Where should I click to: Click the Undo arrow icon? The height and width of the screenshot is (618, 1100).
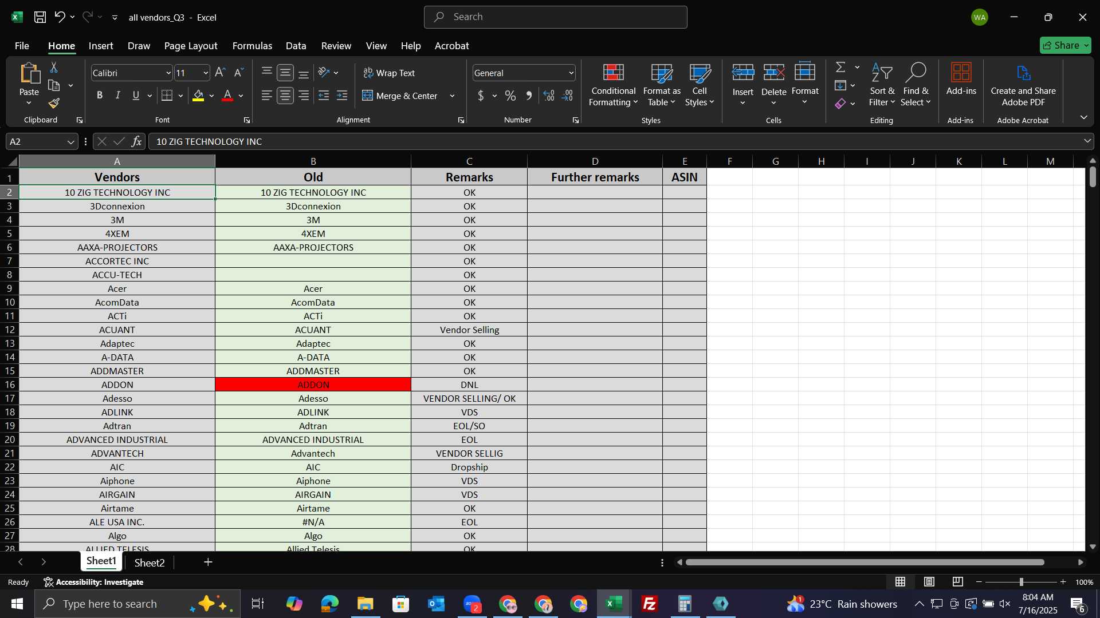point(60,17)
